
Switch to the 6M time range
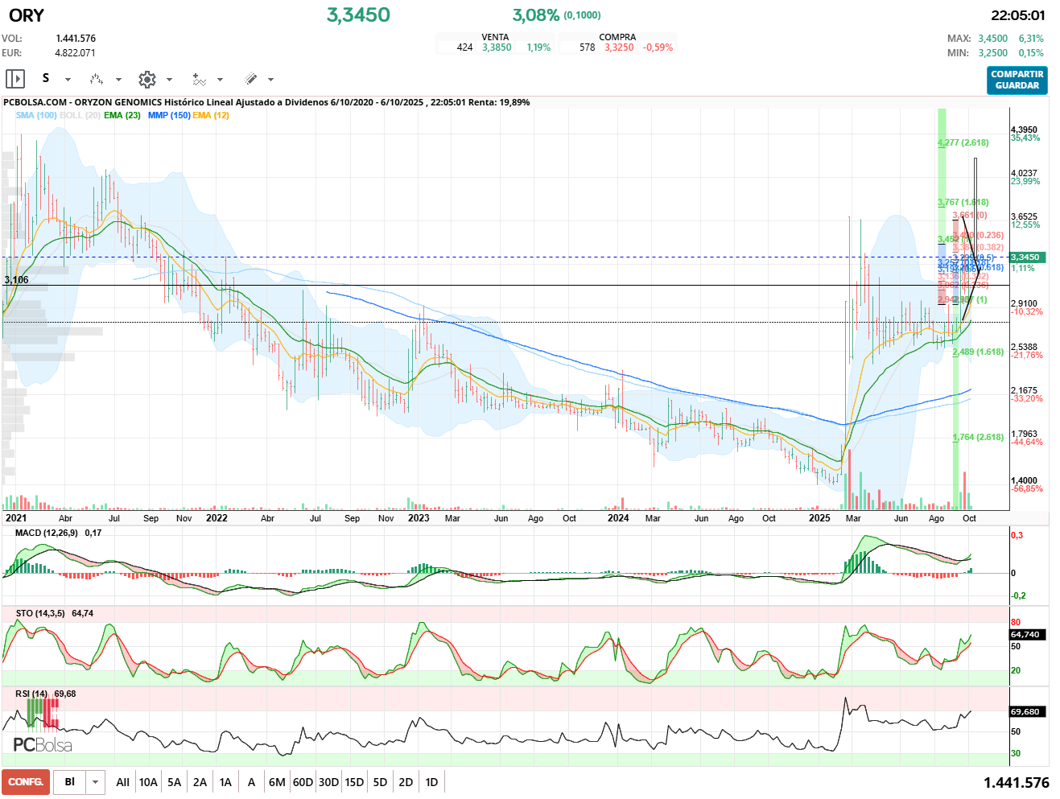pos(277,782)
